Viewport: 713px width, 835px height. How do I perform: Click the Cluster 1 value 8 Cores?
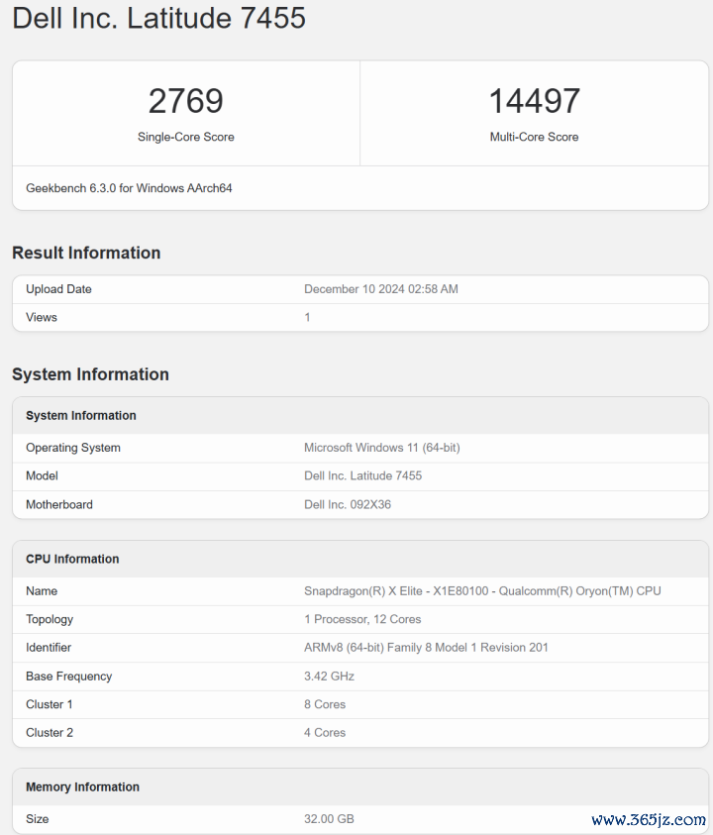325,704
